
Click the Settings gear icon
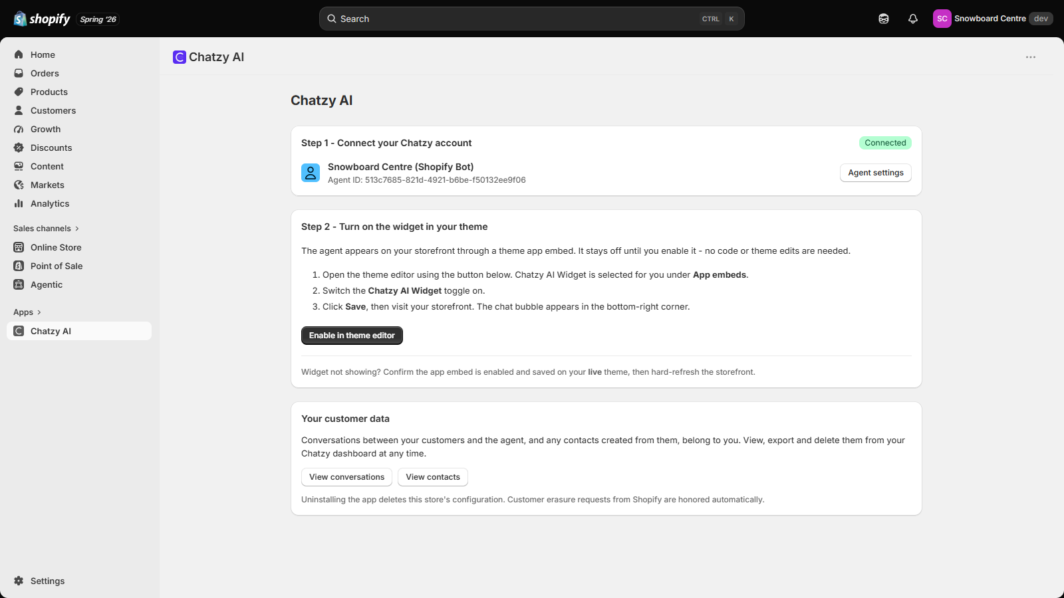pos(19,581)
